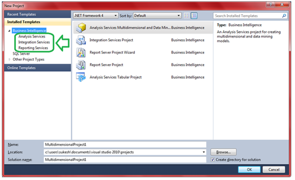The height and width of the screenshot is (180, 295).
Task: Close the New Project dialog
Action: pyautogui.click(x=282, y=5)
